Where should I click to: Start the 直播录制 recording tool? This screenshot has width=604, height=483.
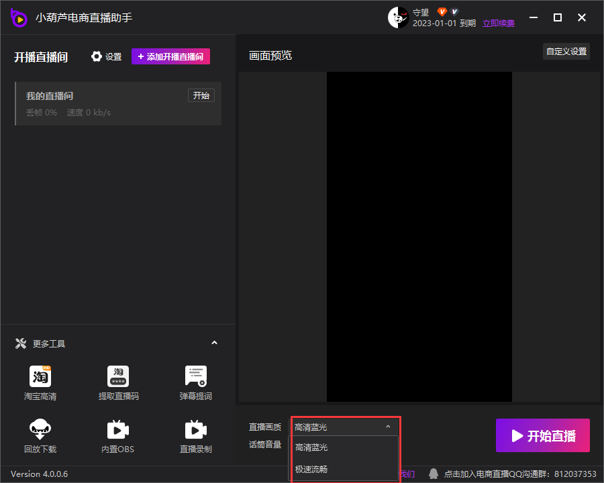pos(195,429)
